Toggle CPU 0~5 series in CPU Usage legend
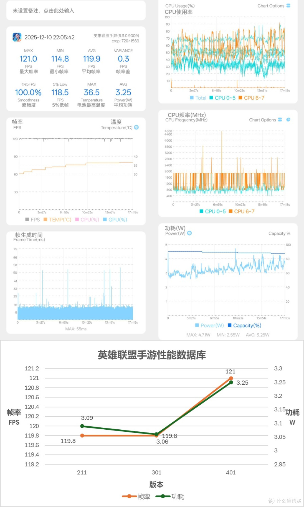 click(x=222, y=98)
